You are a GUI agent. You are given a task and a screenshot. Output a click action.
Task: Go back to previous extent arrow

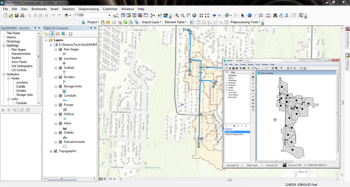(214, 15)
